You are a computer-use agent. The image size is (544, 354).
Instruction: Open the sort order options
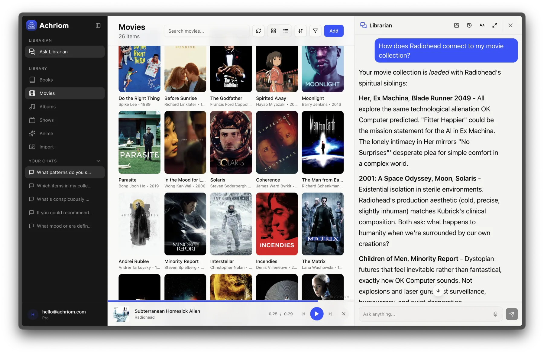(x=301, y=31)
